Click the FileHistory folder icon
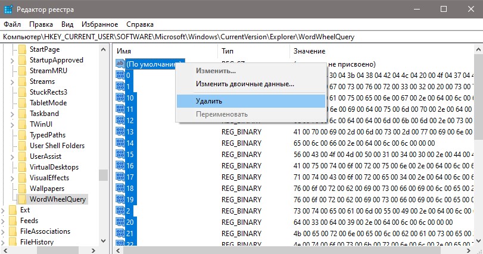Image resolution: width=483 pixels, height=254 pixels. [13, 242]
